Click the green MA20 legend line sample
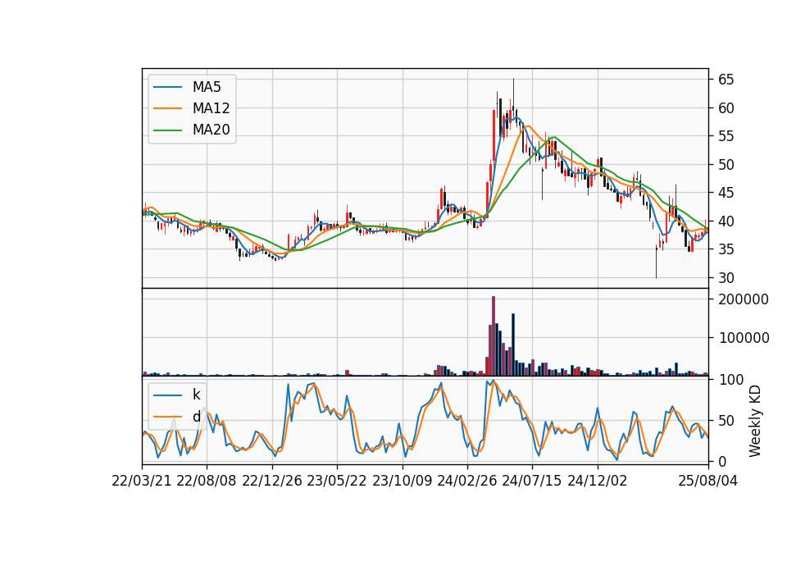 [167, 130]
